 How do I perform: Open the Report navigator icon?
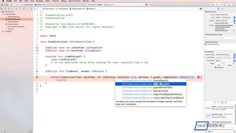pos(31,9)
